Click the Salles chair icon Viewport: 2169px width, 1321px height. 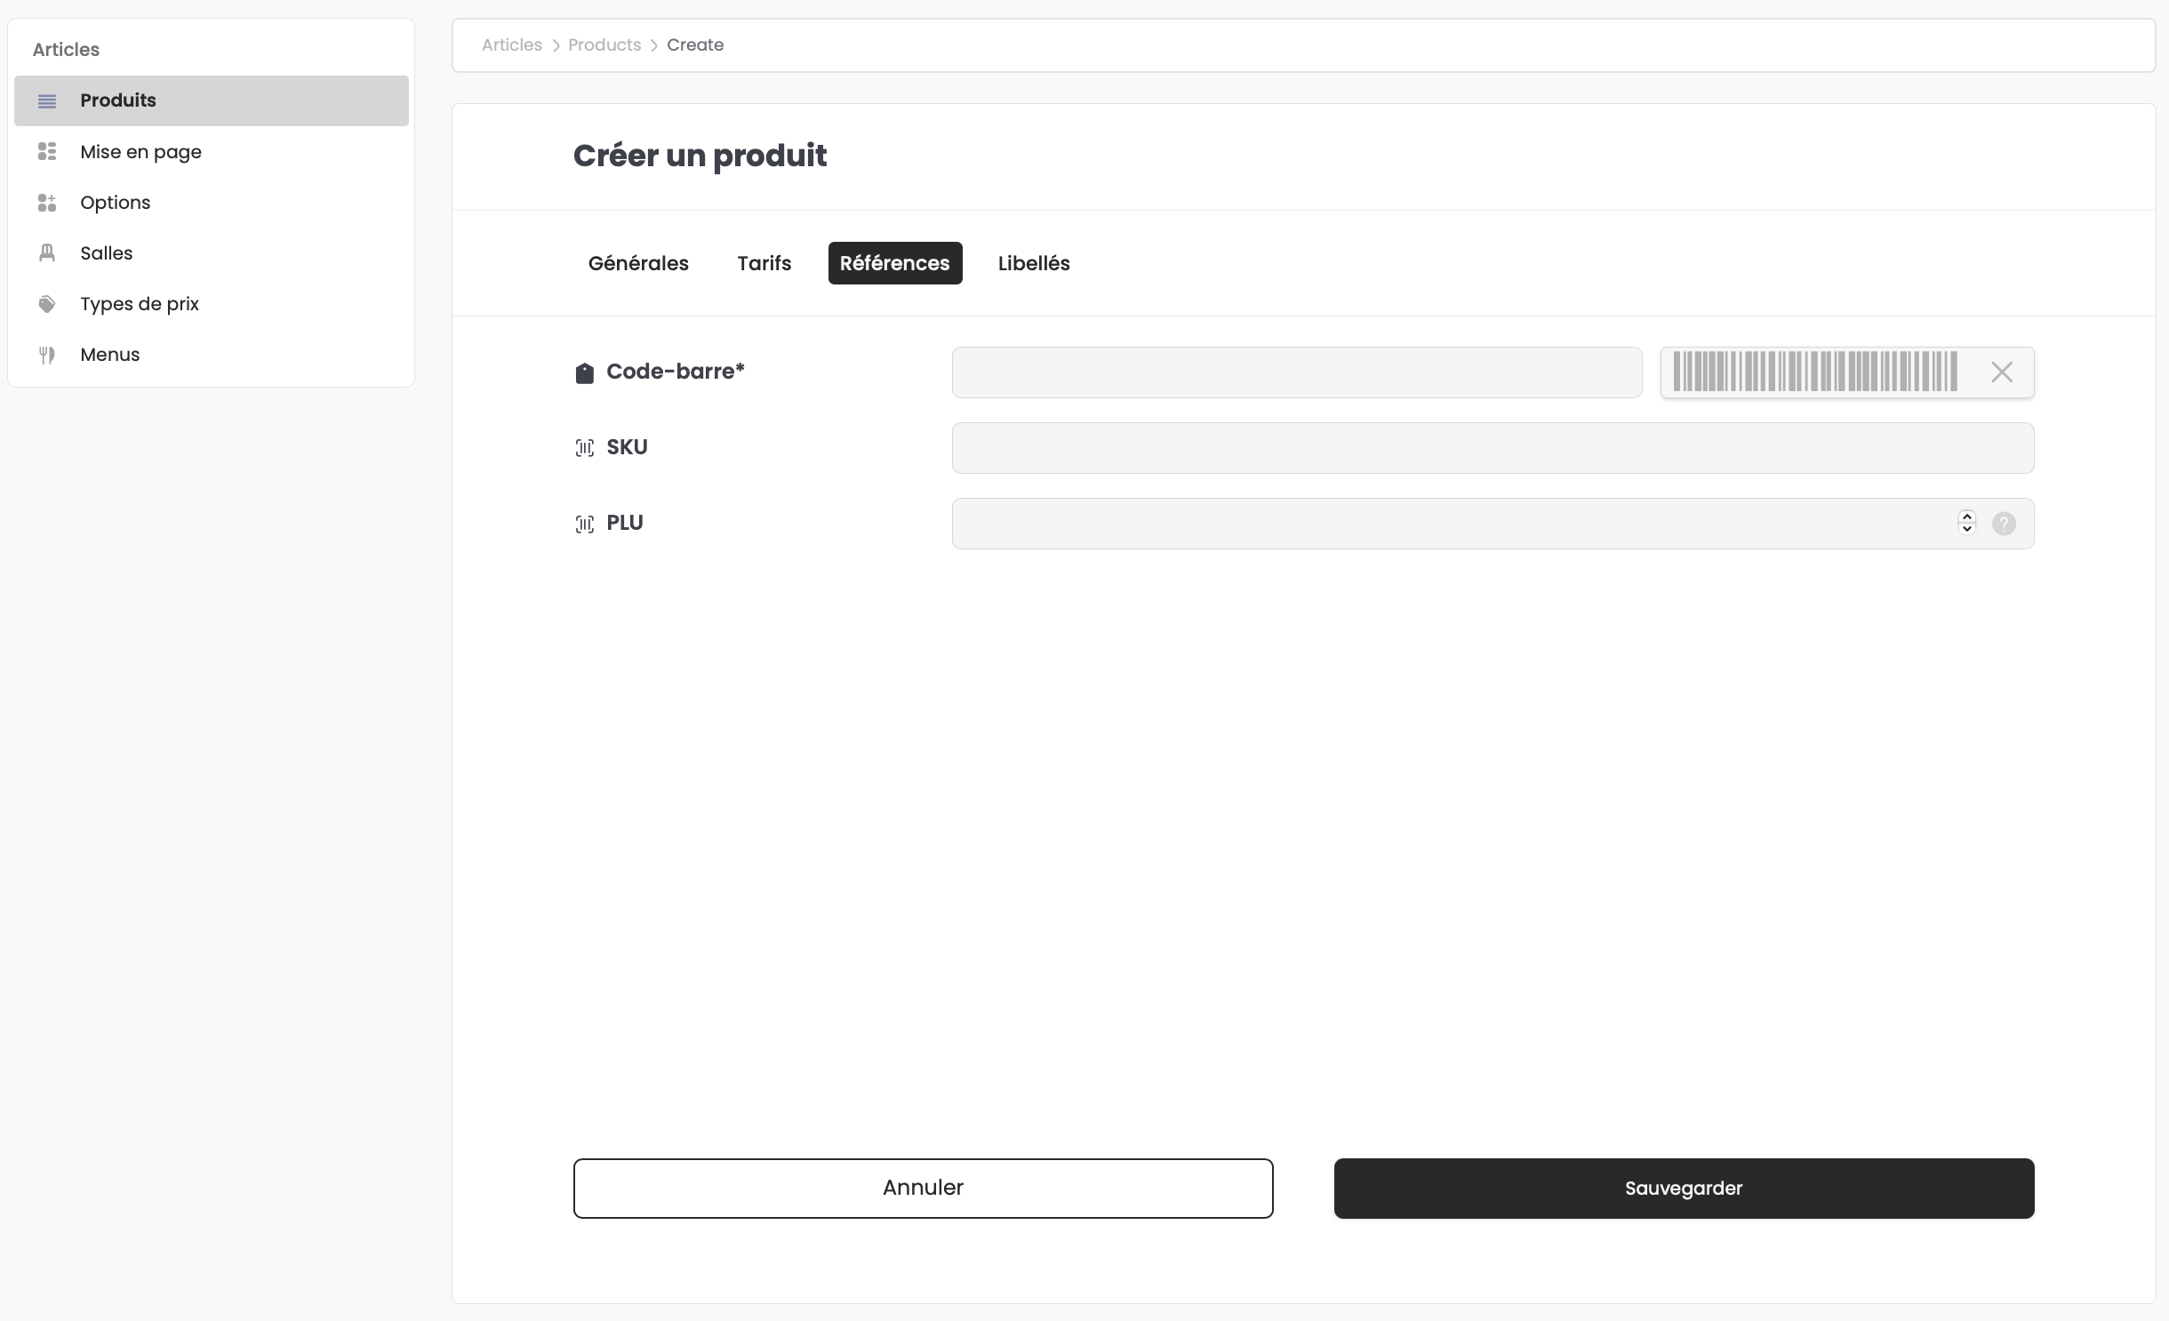tap(47, 253)
